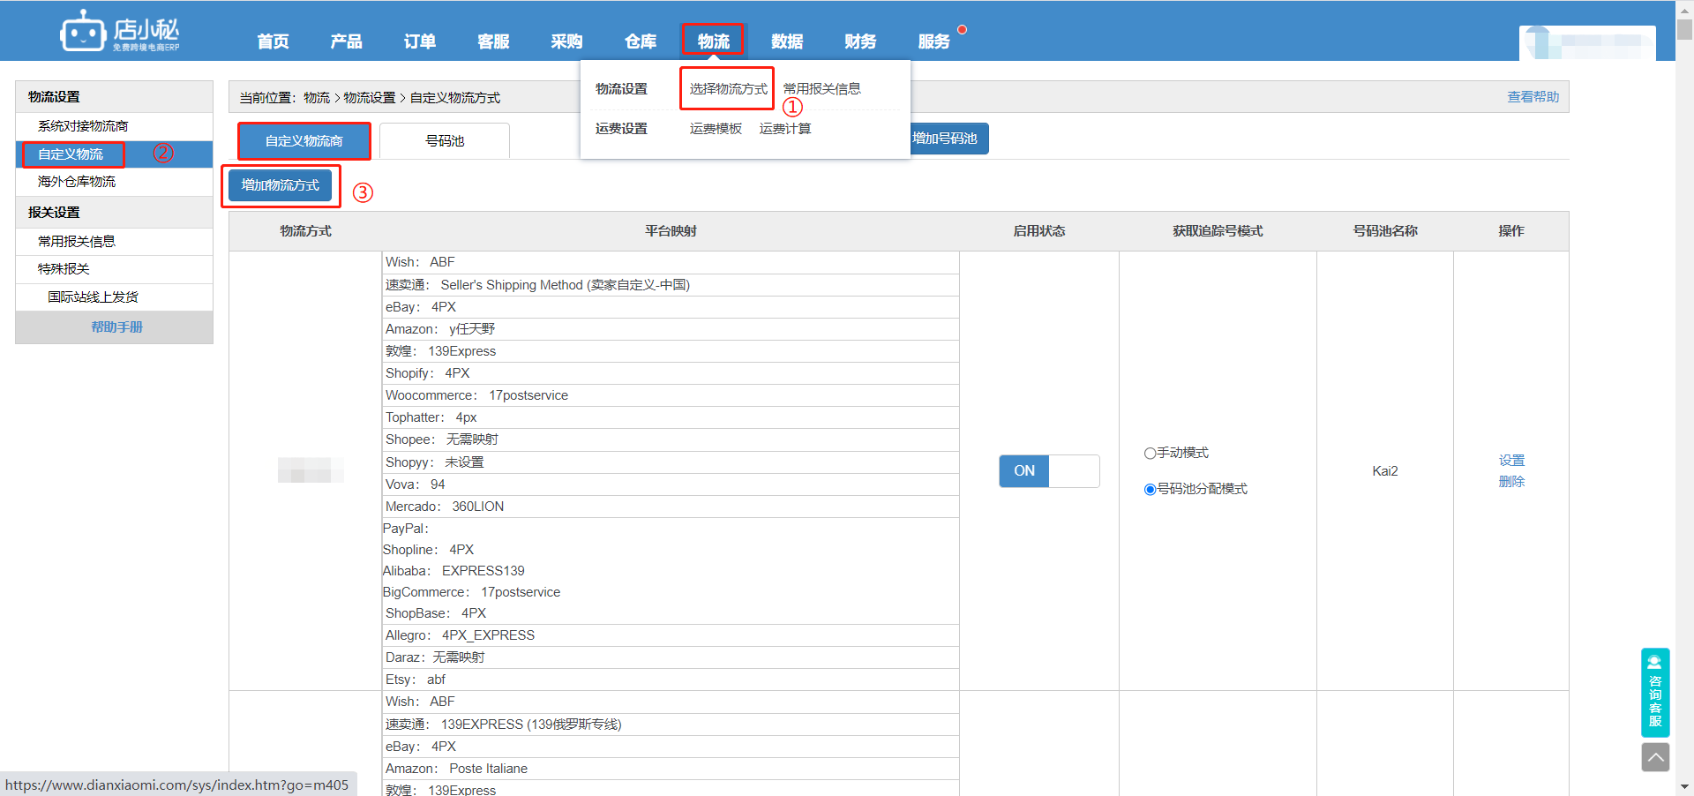
Task: Click 启用状态 column header
Action: [1039, 231]
